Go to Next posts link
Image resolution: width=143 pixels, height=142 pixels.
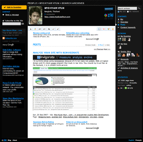(x=107, y=49)
